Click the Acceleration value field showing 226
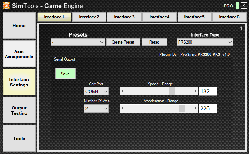Viewport: 249px width, 154px height. tap(208, 108)
